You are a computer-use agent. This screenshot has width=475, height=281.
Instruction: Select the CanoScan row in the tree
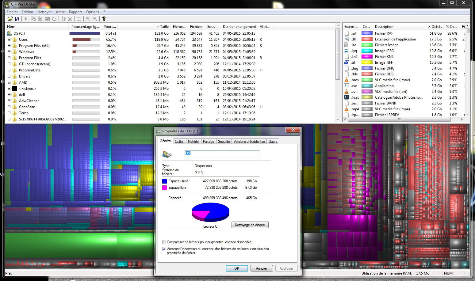click(170, 107)
